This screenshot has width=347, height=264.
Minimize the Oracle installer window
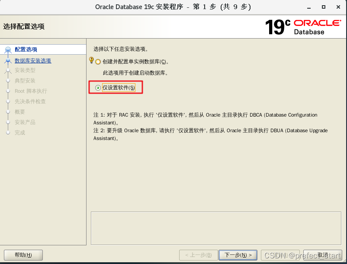coord(309,7)
